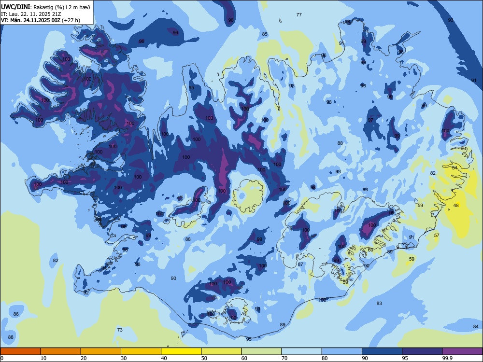The height and width of the screenshot is (362, 483).
Task: Pick the medium blue 90–95 legend swatch
Action: (382, 351)
